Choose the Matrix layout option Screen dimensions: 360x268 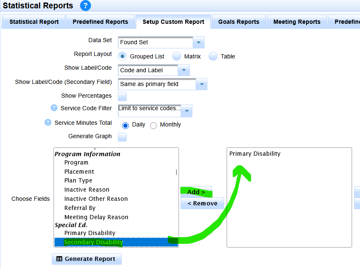[176, 56]
